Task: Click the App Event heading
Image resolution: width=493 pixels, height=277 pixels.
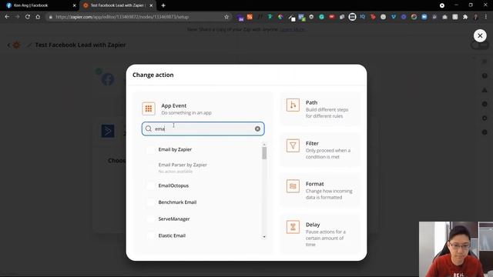Action: pyautogui.click(x=173, y=106)
